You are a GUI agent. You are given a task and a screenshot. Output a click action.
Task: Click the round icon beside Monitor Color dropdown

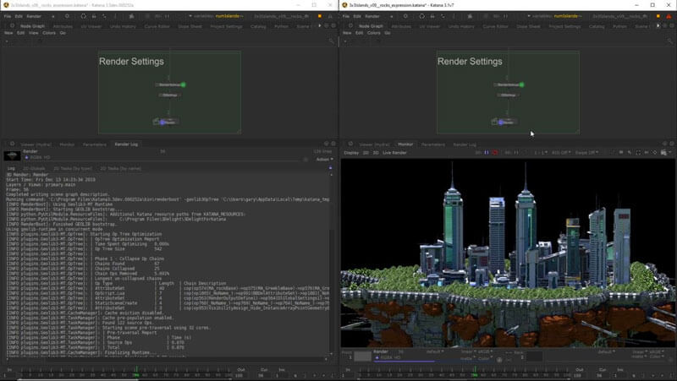click(499, 360)
